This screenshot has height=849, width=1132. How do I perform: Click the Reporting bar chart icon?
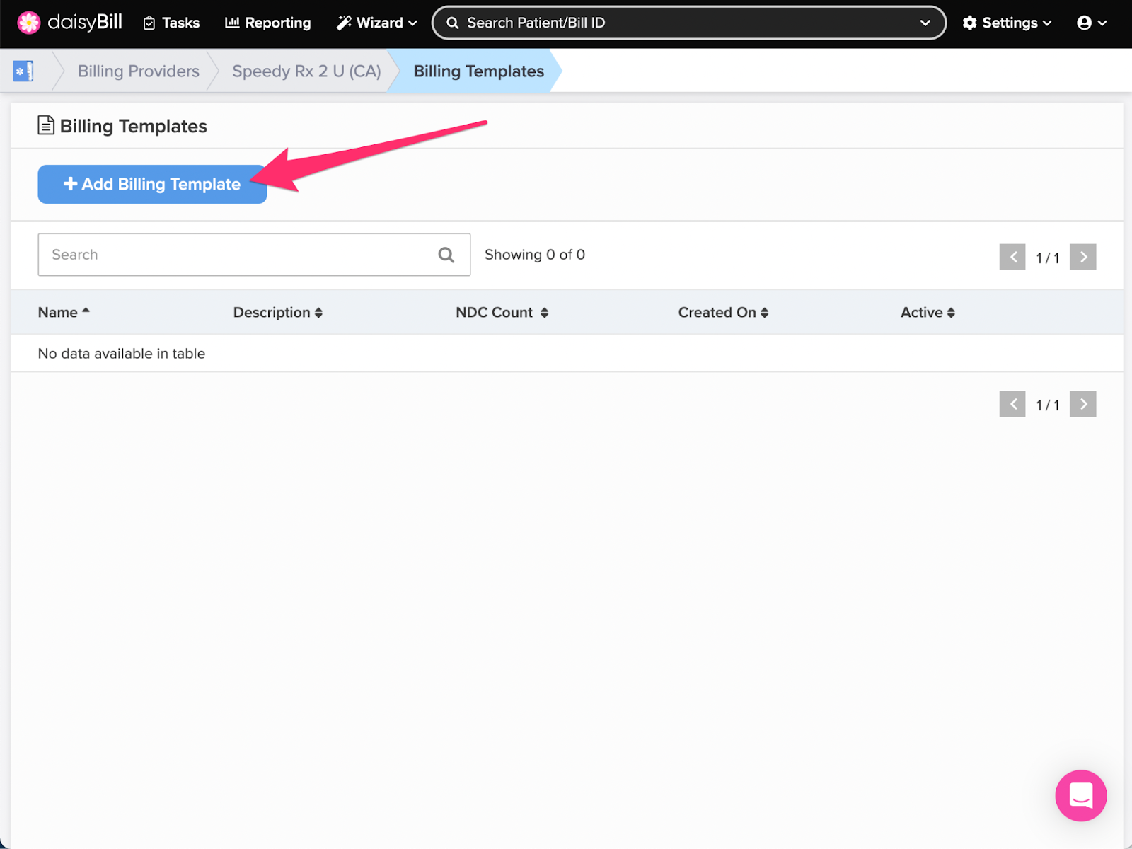[x=232, y=23]
